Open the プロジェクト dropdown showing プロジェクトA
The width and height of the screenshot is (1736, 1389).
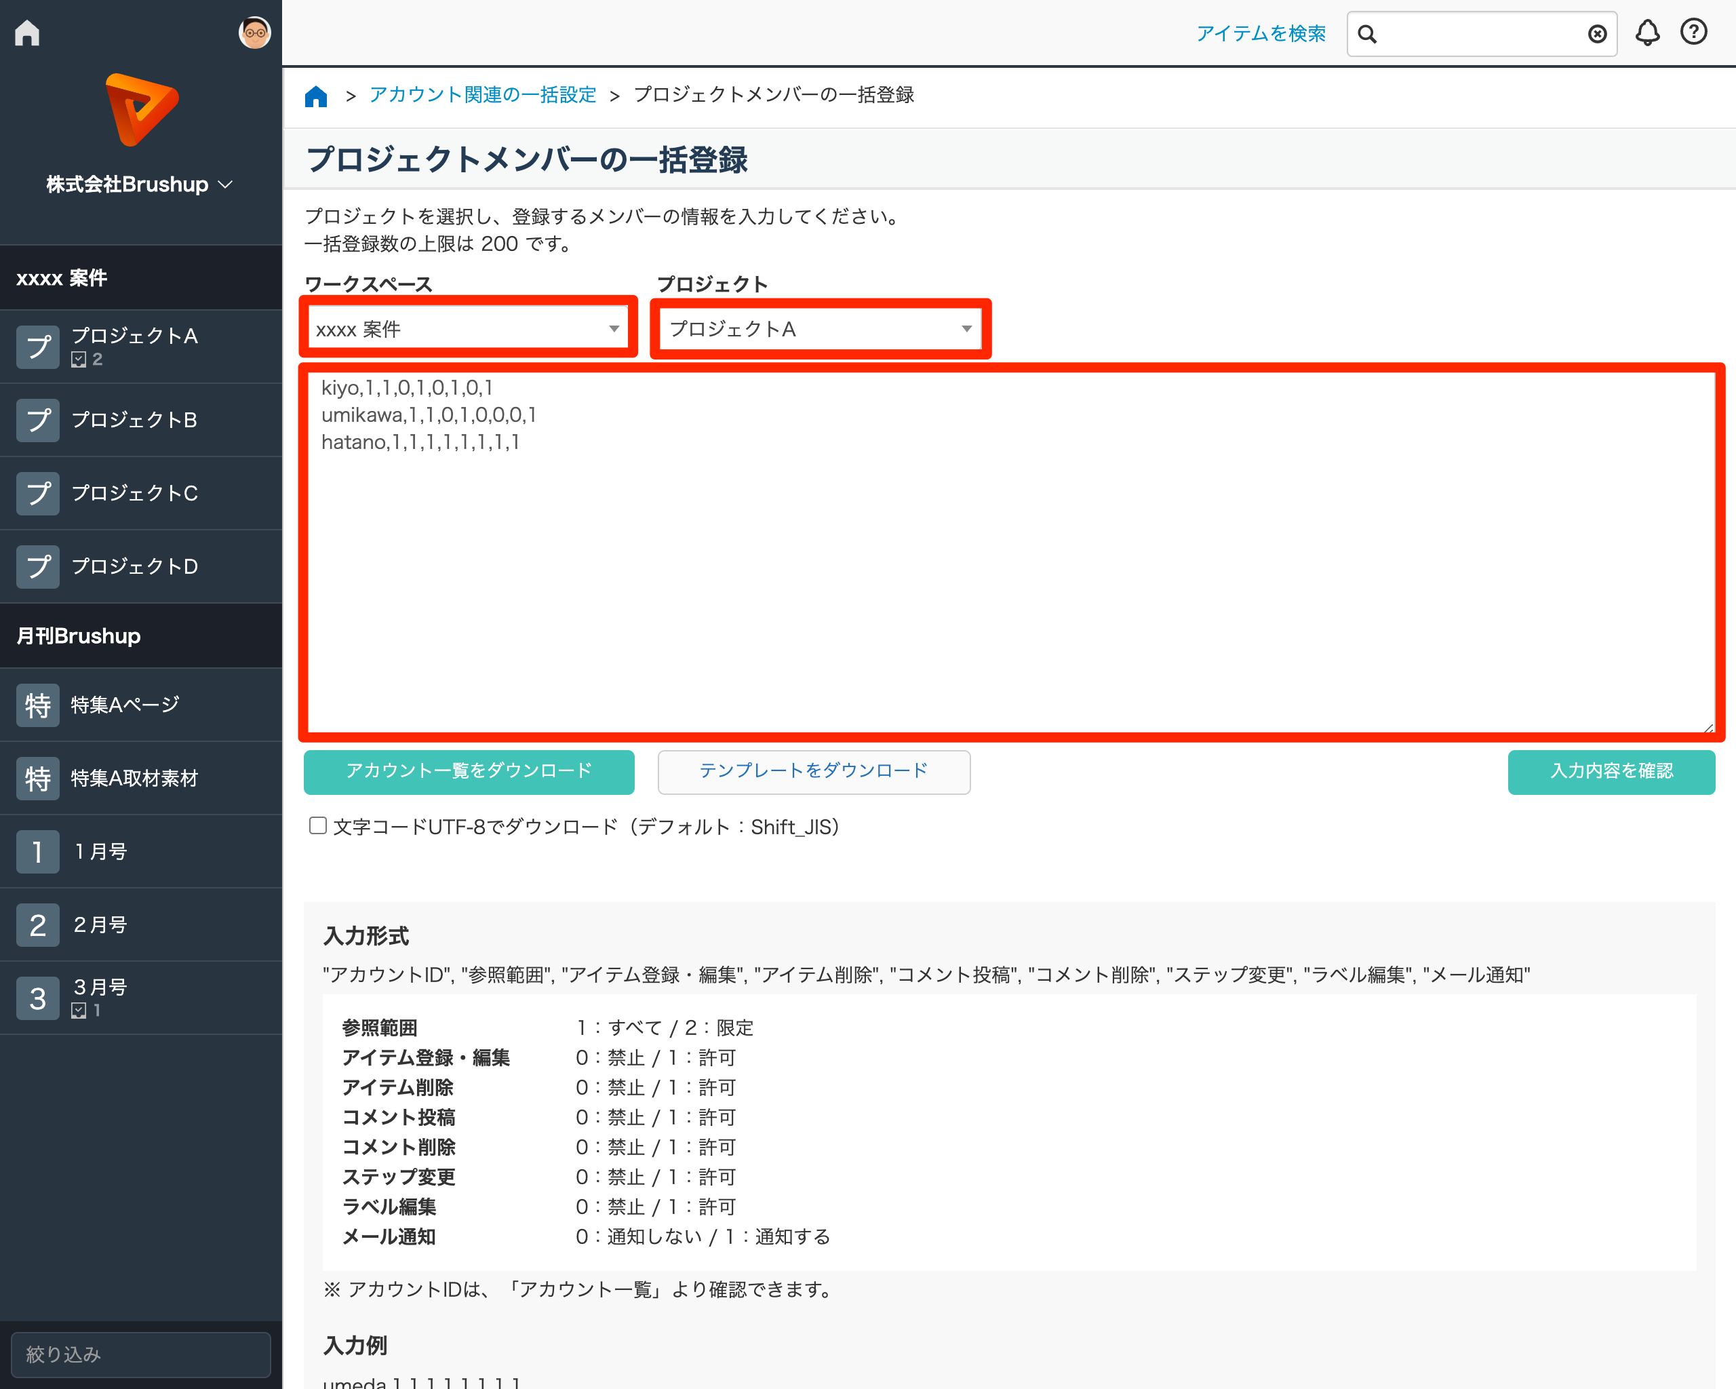click(820, 328)
